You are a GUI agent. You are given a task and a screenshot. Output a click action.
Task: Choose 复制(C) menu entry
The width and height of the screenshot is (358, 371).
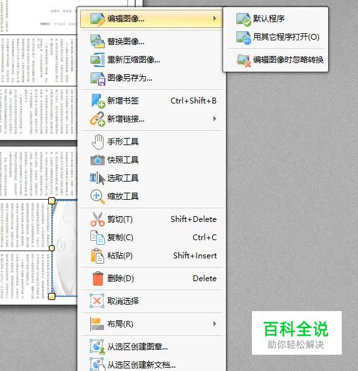(x=152, y=238)
